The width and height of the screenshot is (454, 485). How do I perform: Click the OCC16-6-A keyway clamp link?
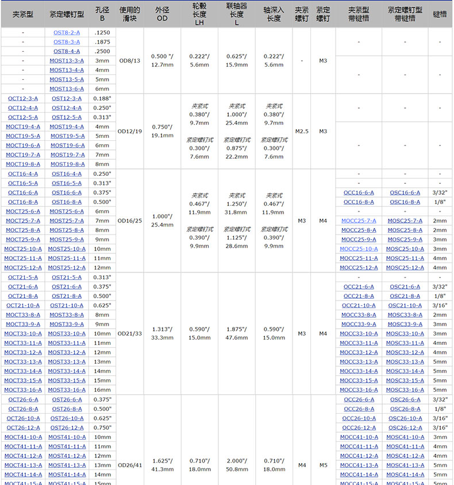coord(359,193)
